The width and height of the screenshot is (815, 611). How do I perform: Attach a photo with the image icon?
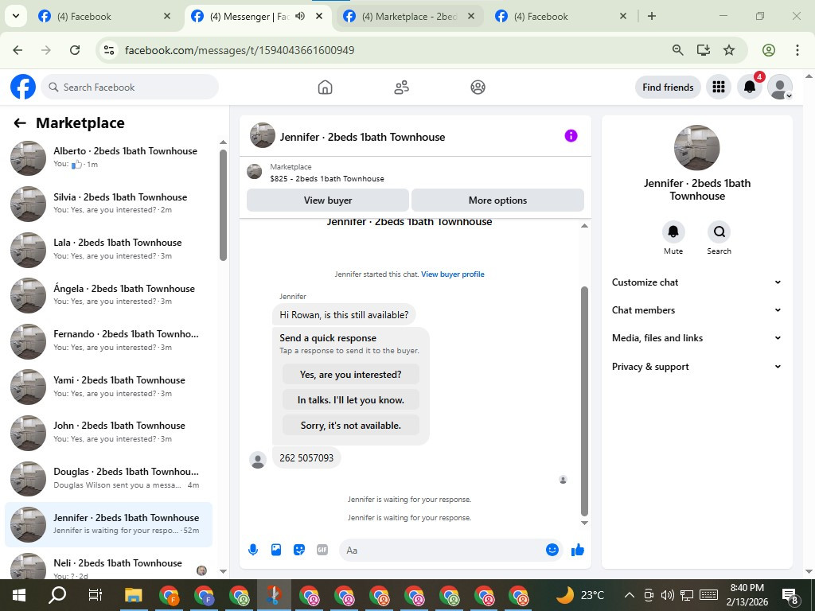coord(276,550)
